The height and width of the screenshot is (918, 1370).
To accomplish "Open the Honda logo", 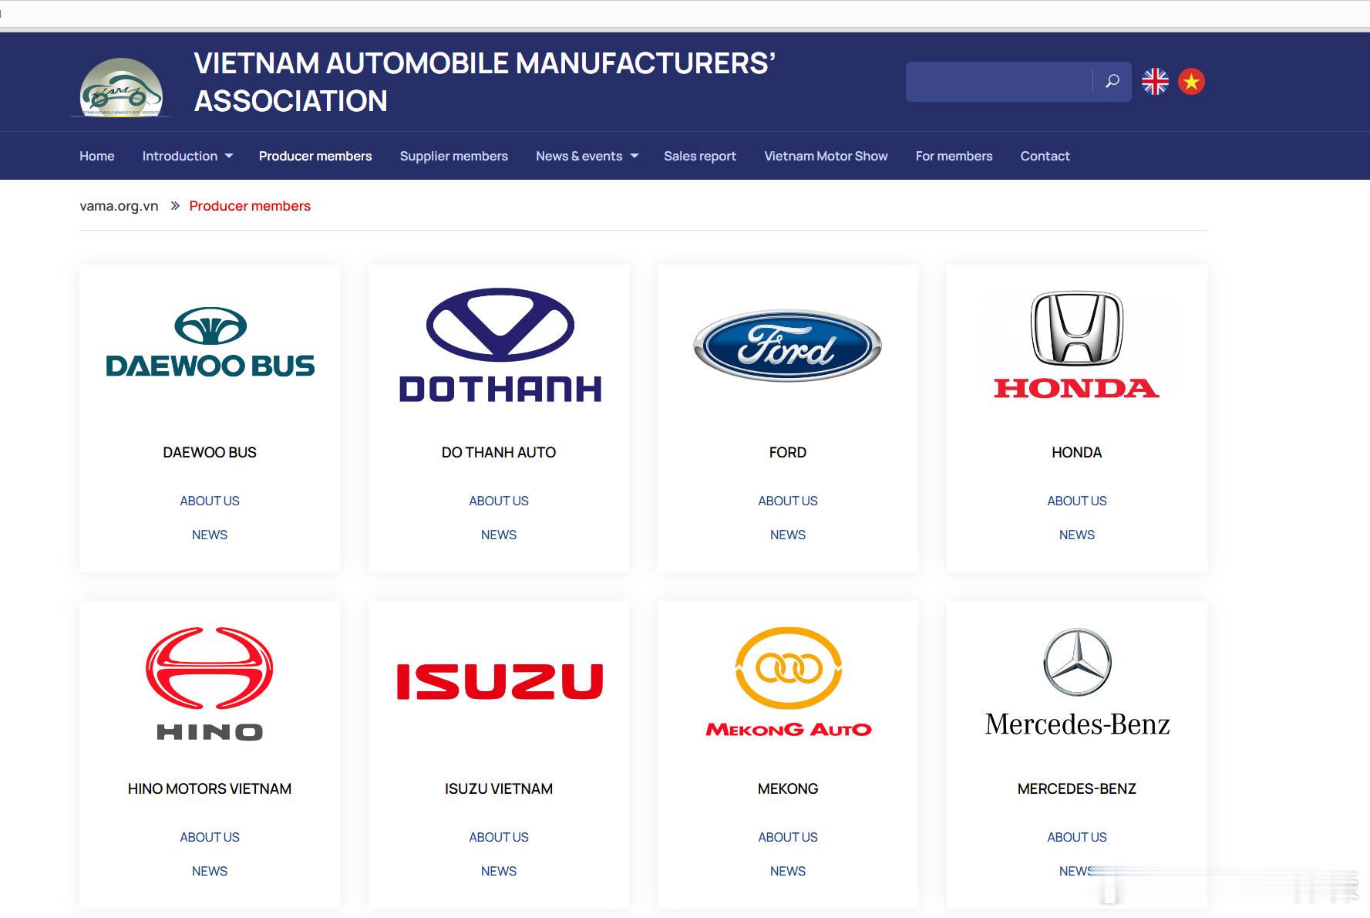I will [x=1076, y=345].
